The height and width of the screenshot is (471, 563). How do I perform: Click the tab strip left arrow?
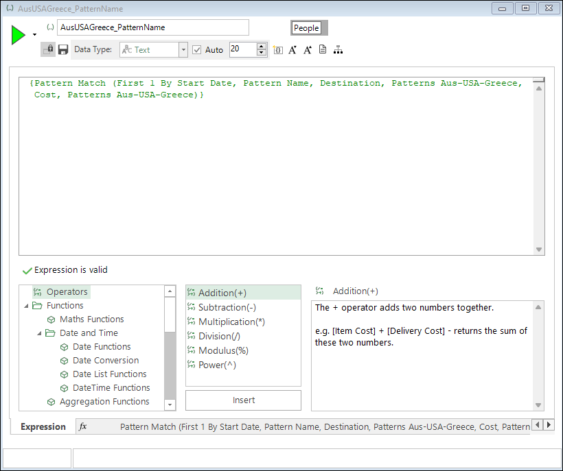(x=537, y=425)
